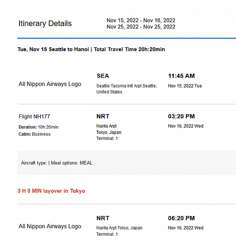
Task: Click the 03:20 PM arrival time
Action: (x=181, y=116)
